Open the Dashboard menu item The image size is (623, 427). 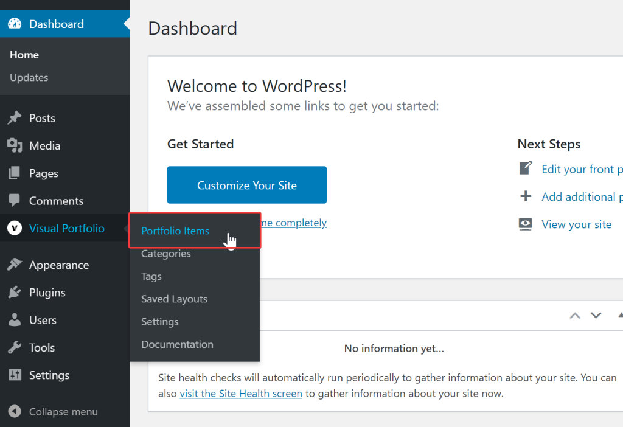(64, 24)
